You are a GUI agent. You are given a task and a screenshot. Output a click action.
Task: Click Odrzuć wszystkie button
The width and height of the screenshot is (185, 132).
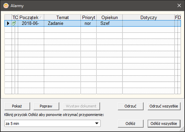pos(164,106)
